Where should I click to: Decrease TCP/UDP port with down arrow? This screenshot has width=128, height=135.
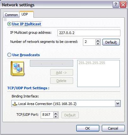click(56, 116)
